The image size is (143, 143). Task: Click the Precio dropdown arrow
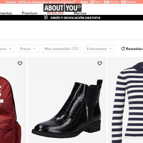(34, 49)
